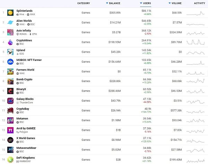Open the Farmers World link
Viewport: 208px width, 164px height.
pyautogui.click(x=26, y=70)
